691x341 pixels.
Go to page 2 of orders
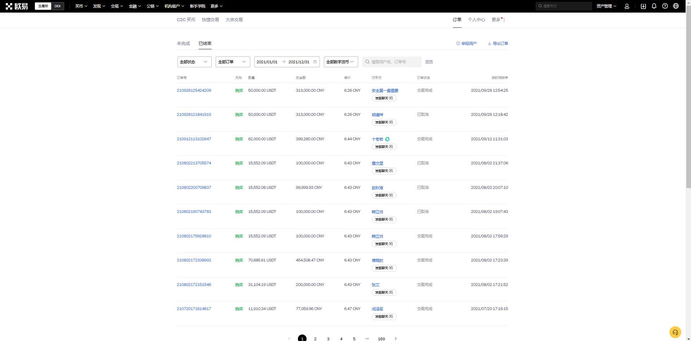pos(315,338)
